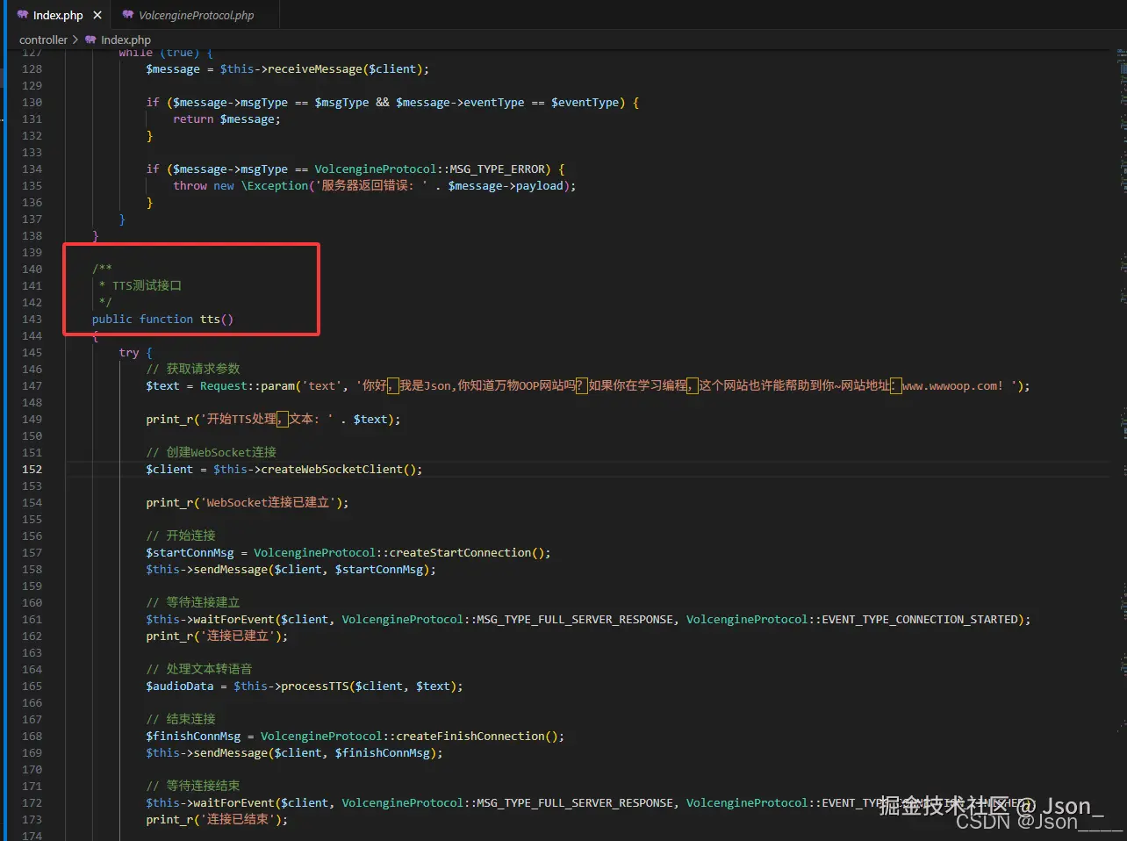Click the 'try' keyword
The image size is (1127, 841).
pos(129,352)
